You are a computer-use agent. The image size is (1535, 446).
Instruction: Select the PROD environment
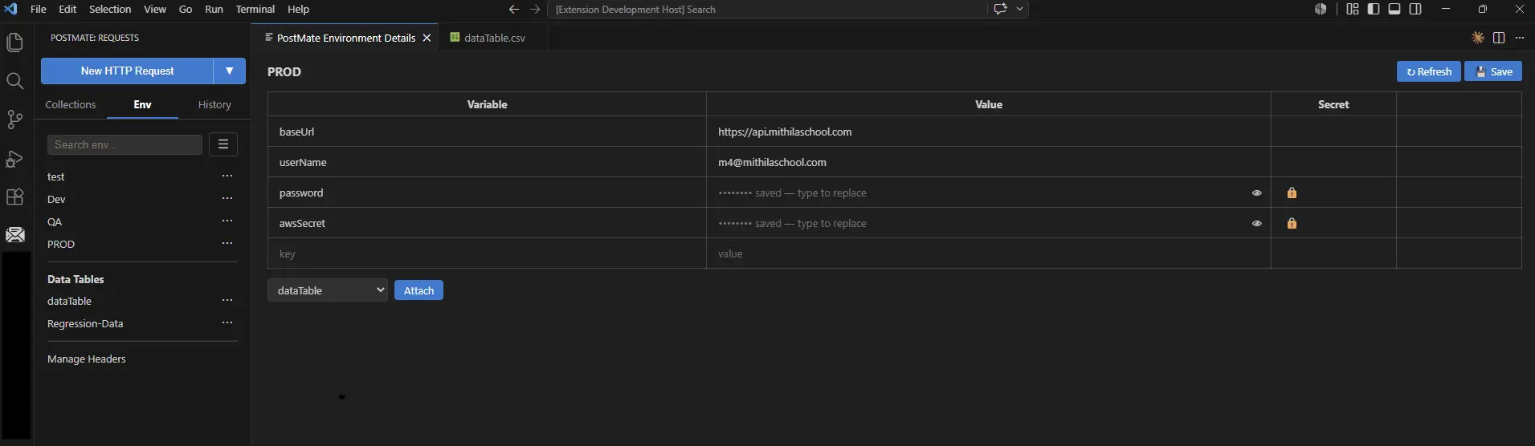point(61,244)
